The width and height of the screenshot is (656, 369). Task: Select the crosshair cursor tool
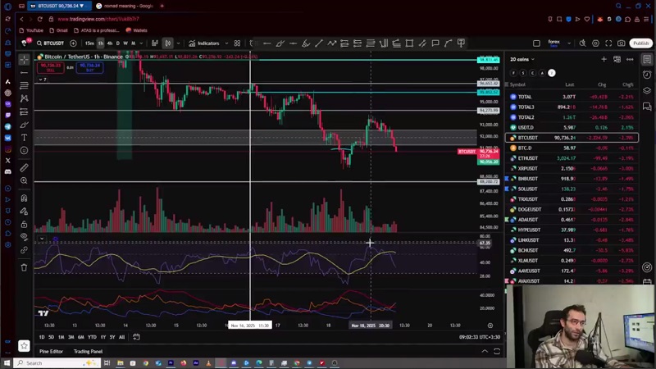(24, 59)
